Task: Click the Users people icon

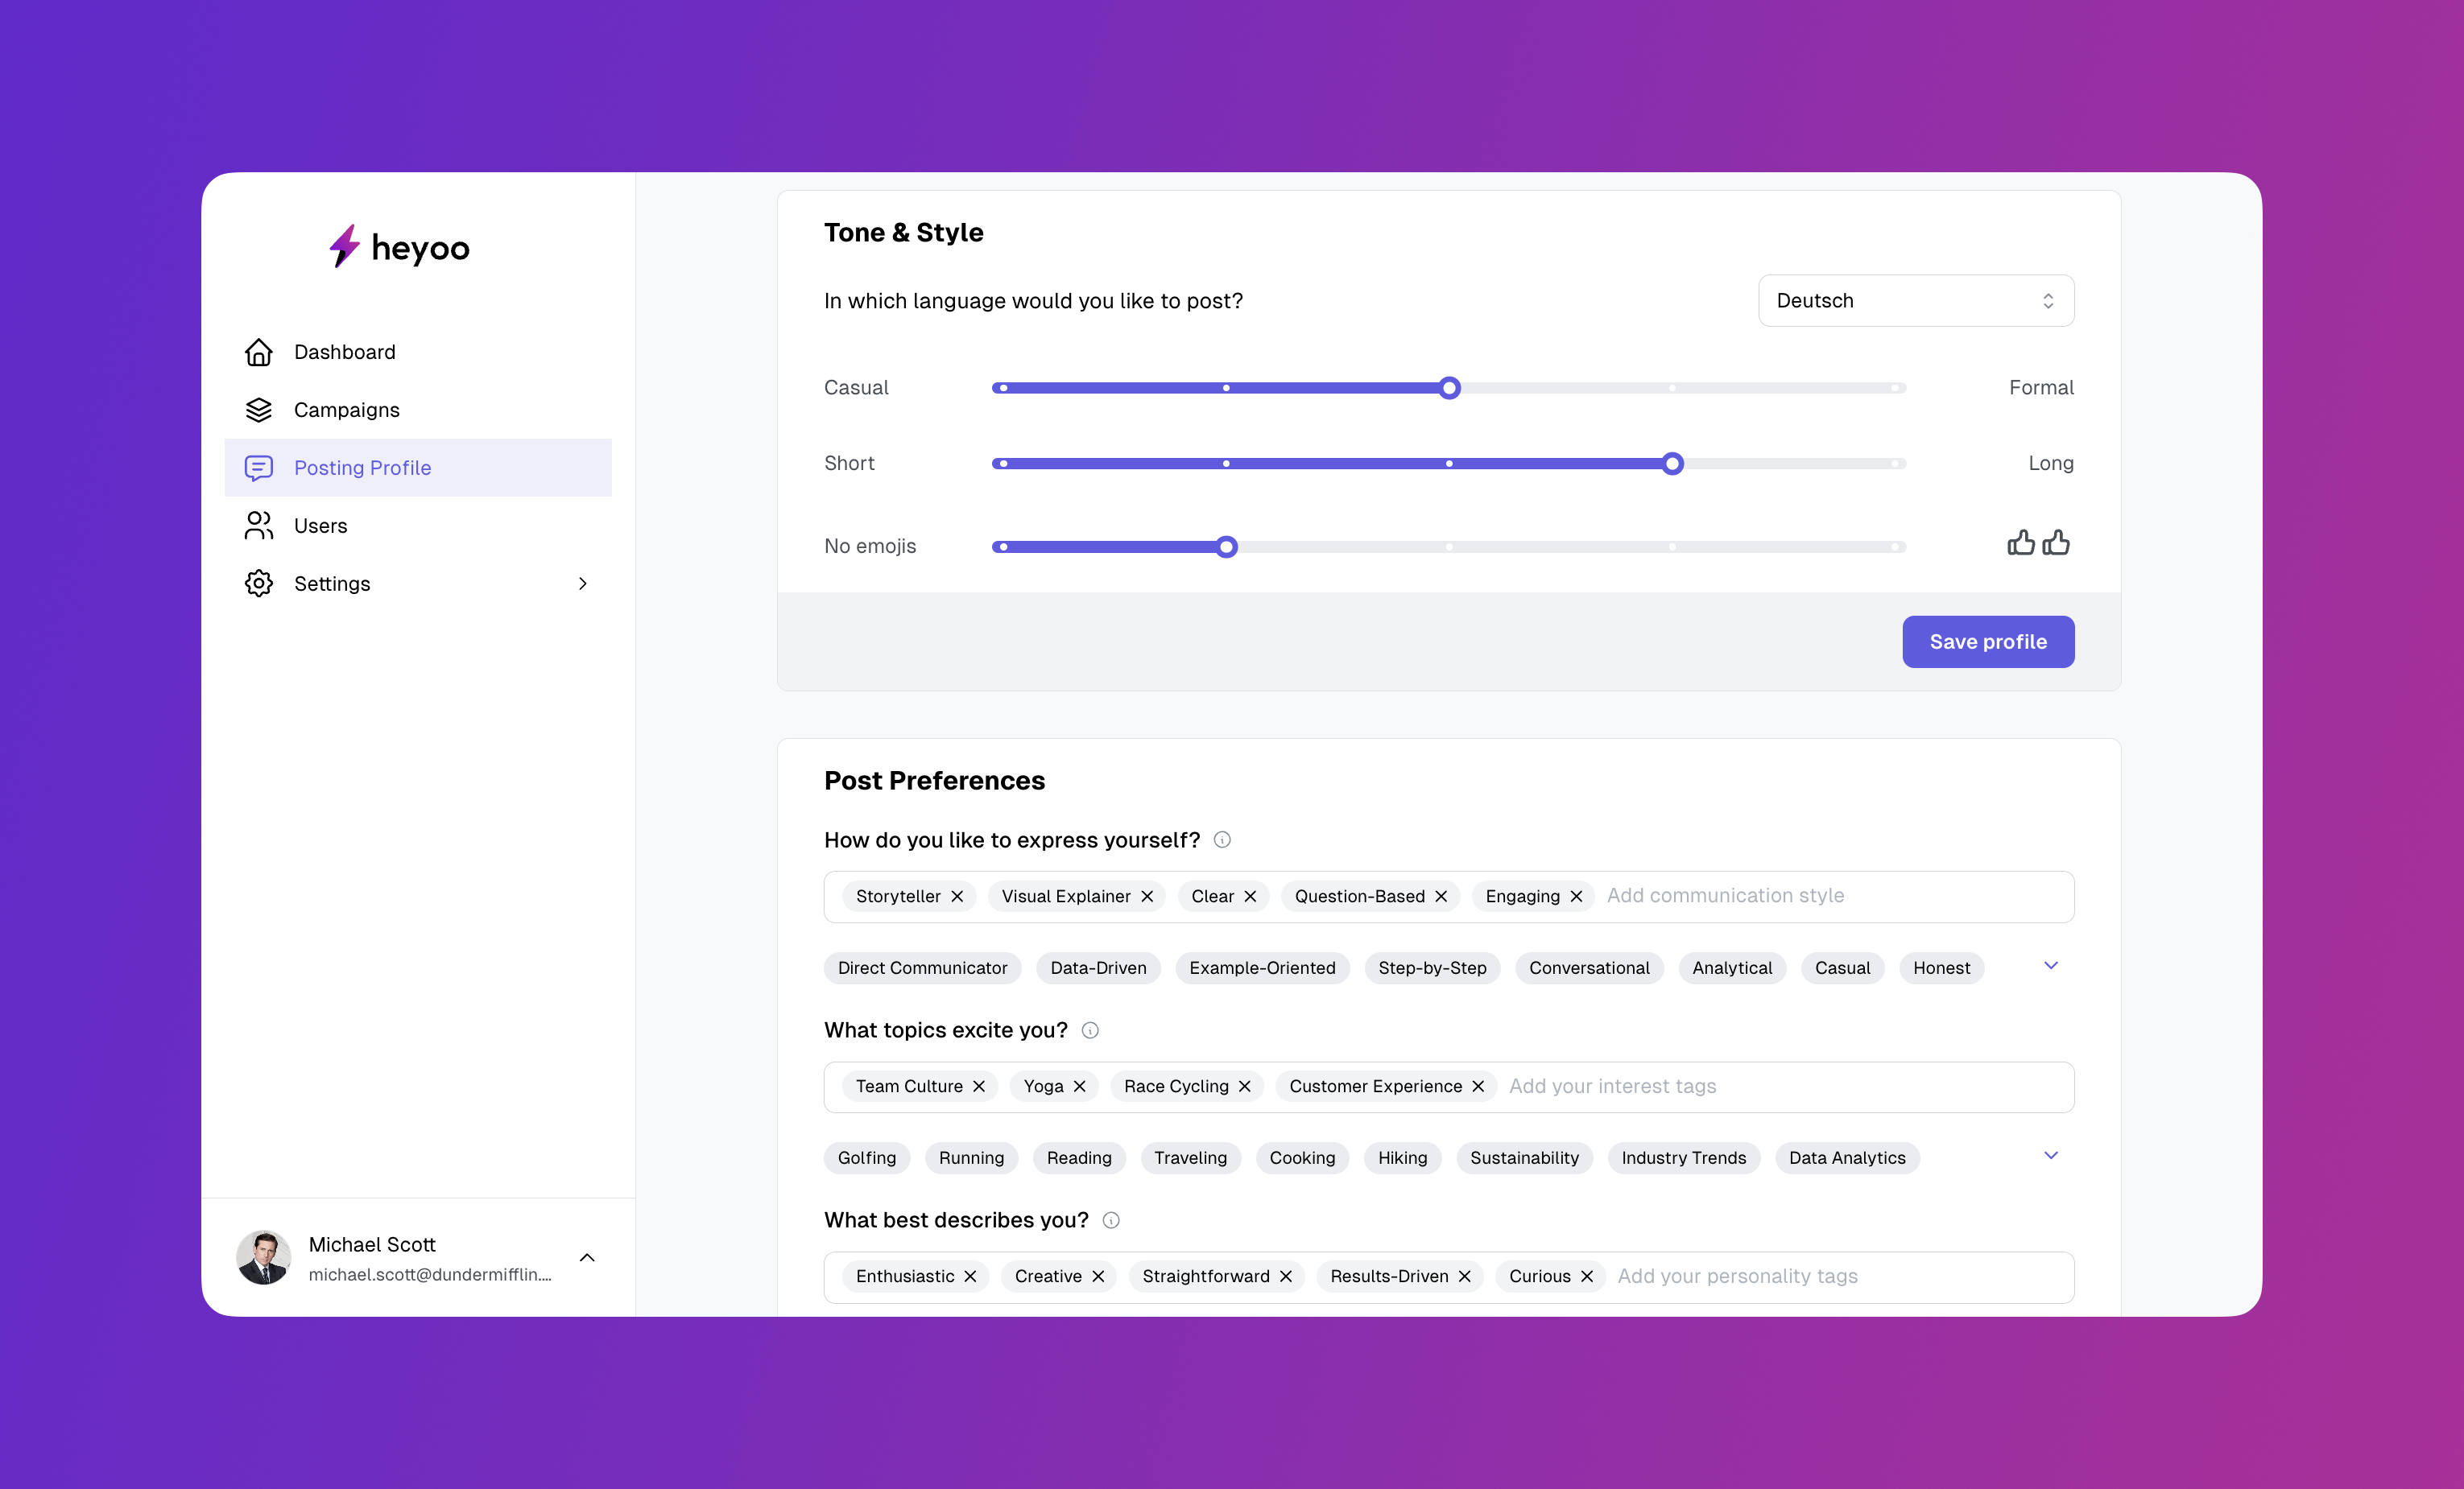Action: (x=259, y=526)
